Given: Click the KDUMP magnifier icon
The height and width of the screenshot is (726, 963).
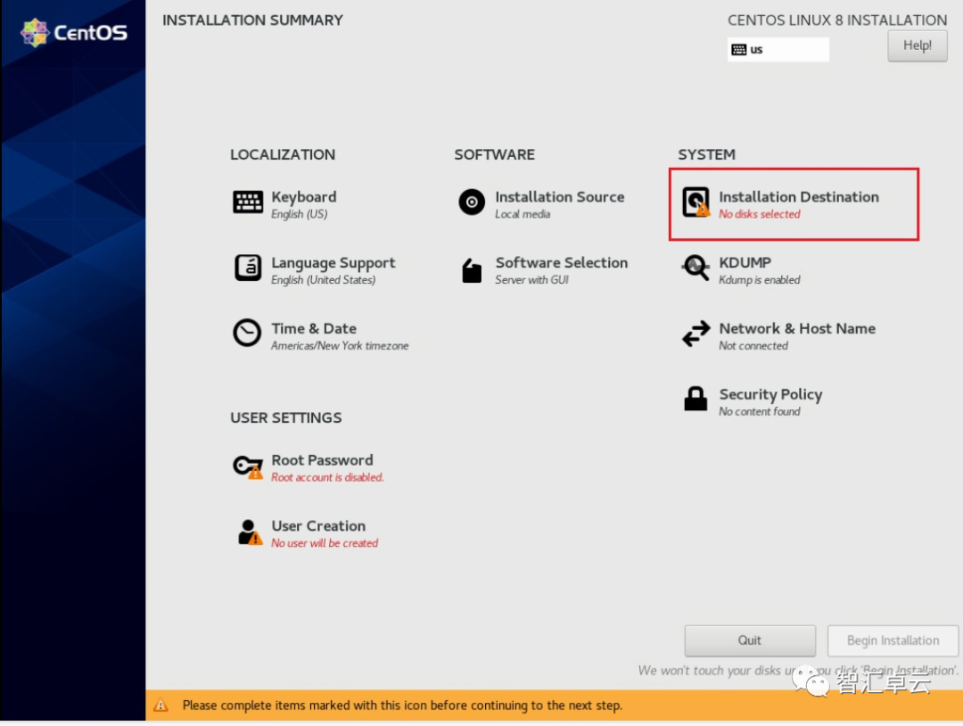Looking at the screenshot, I should (695, 268).
